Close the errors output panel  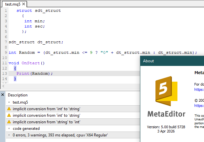[3, 95]
